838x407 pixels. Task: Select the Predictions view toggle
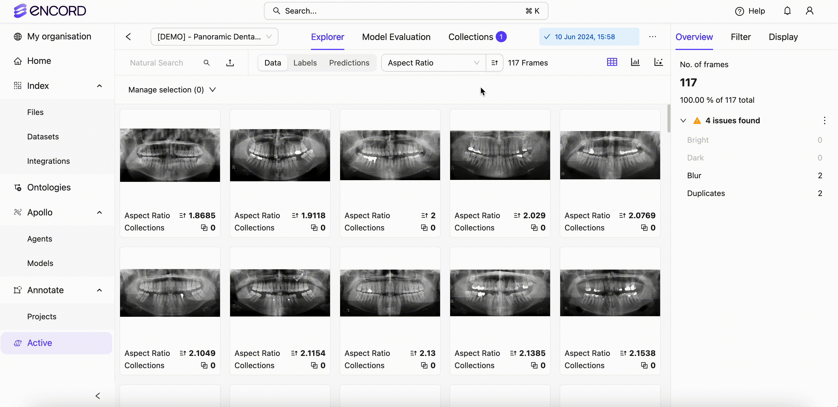(x=349, y=63)
